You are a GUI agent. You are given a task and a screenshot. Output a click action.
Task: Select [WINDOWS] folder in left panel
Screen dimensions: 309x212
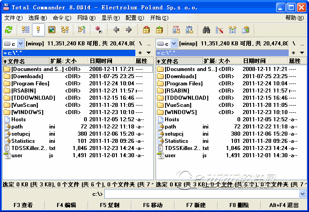pyautogui.click(x=78, y=112)
